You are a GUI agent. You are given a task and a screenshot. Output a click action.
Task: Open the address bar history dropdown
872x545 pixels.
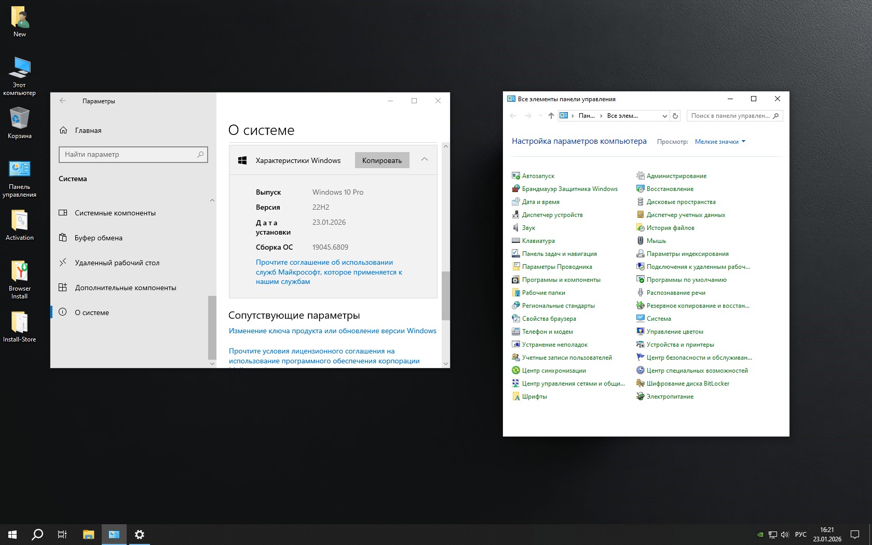tap(664, 116)
